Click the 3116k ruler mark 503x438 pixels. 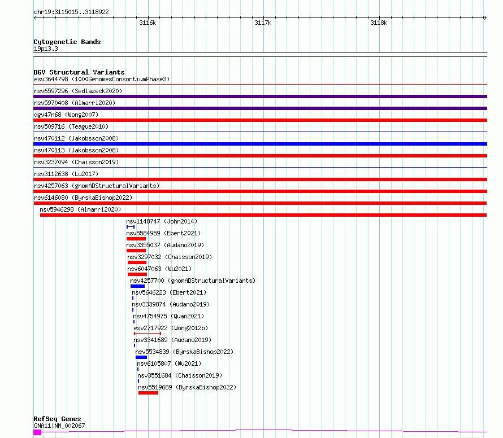click(x=148, y=23)
